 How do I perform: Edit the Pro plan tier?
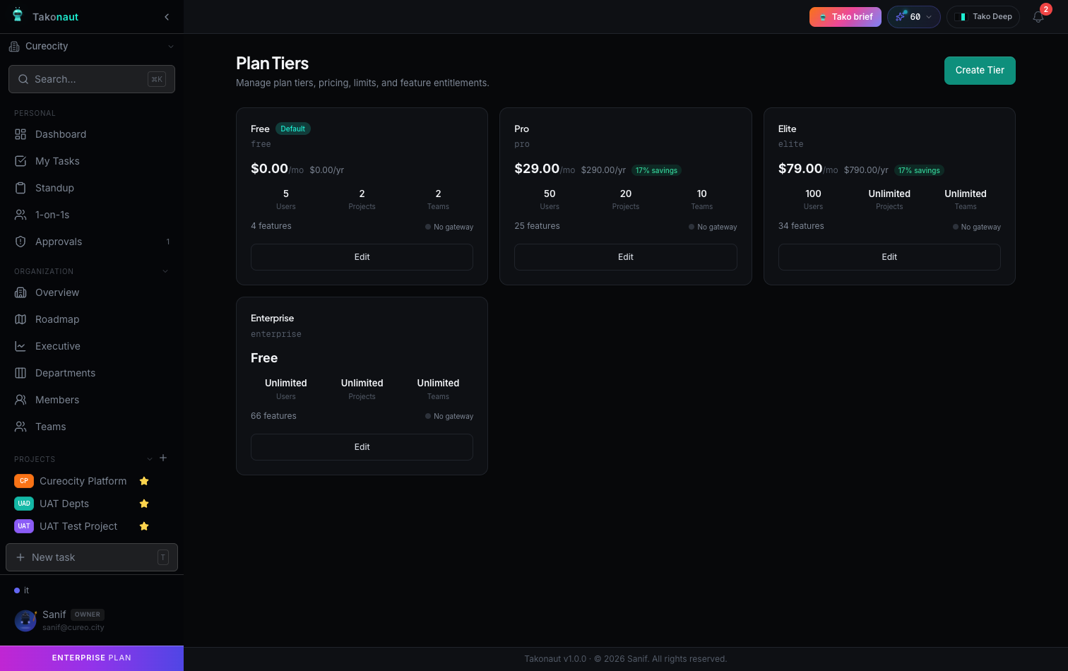tap(626, 257)
